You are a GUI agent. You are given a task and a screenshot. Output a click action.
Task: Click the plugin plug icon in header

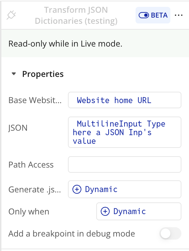pos(11,15)
